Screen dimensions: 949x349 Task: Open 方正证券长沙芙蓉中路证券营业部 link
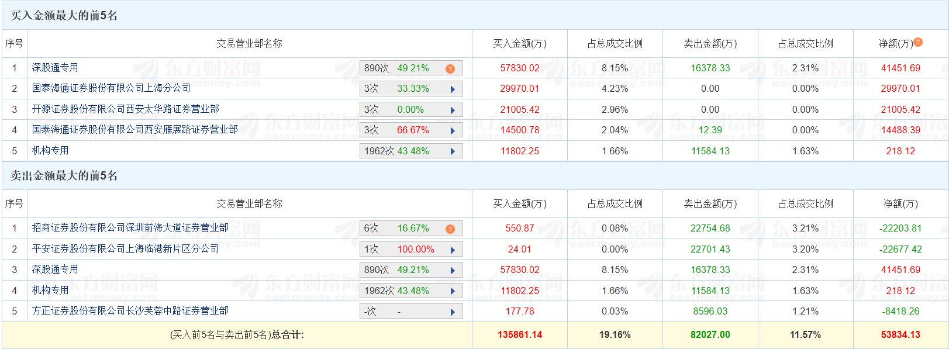pyautogui.click(x=130, y=311)
